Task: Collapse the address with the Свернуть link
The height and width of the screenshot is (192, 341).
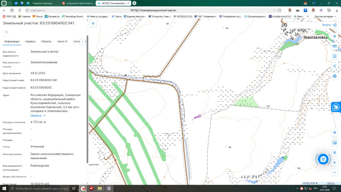Action: pyautogui.click(x=38, y=115)
